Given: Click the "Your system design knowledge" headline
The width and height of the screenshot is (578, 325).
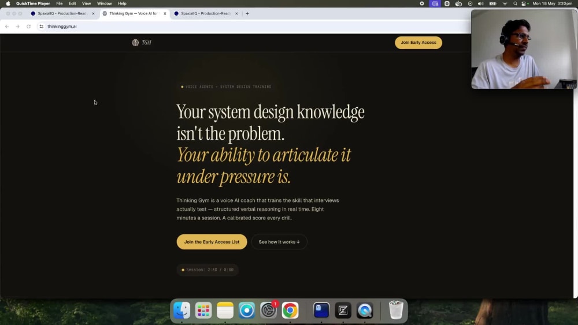Looking at the screenshot, I should 270,112.
